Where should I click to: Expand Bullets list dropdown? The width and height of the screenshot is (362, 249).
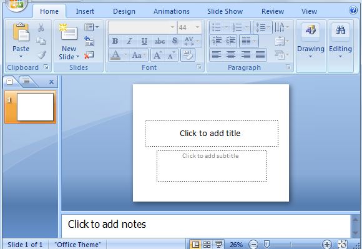226,27
